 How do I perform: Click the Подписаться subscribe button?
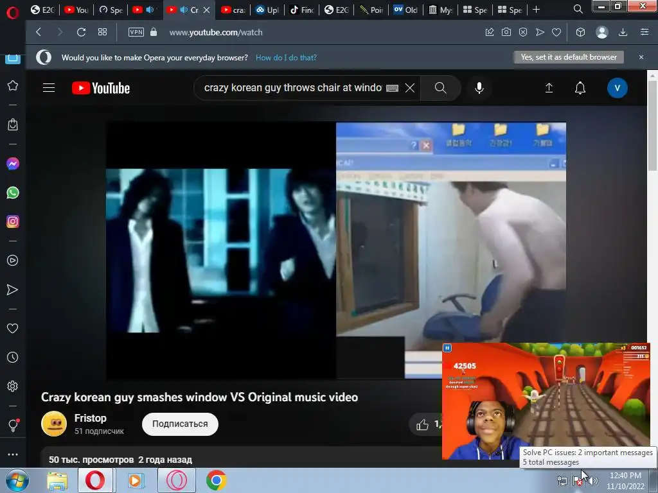(180, 424)
